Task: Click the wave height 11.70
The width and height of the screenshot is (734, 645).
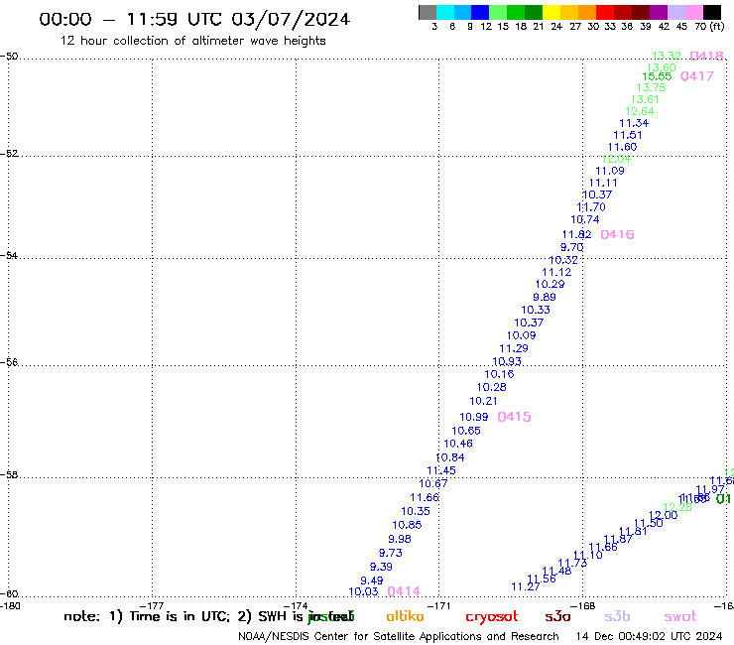Action: 591,207
